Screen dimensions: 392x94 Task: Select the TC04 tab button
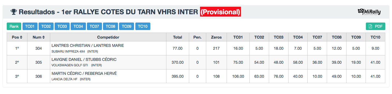pos(78,26)
